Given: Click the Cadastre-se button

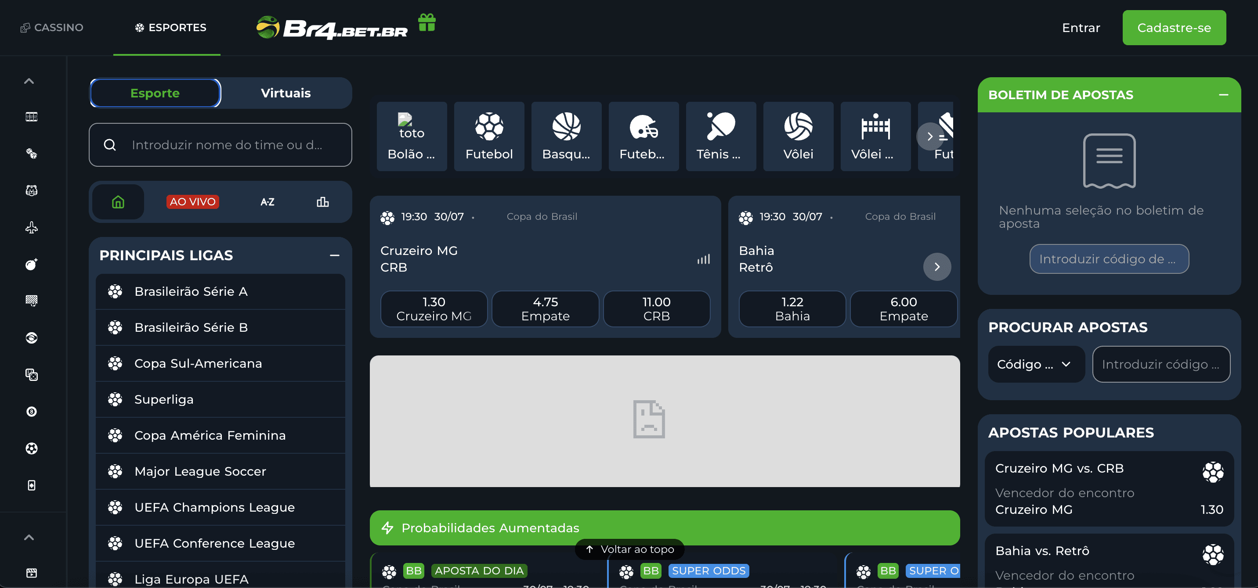Looking at the screenshot, I should pyautogui.click(x=1174, y=28).
